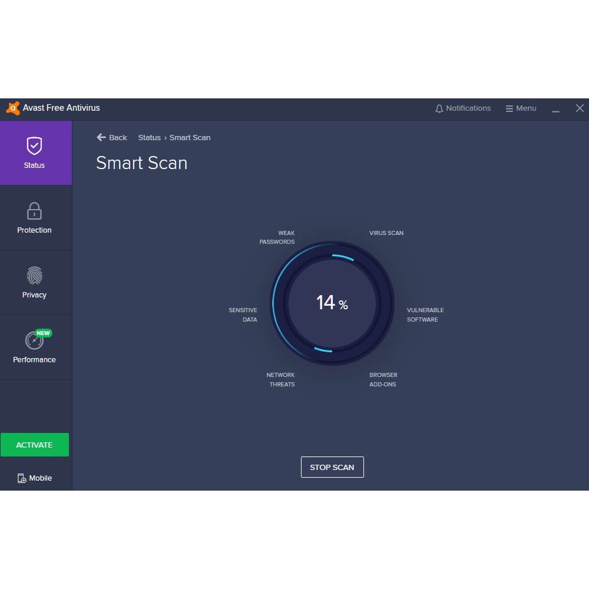Select the Sensitive Data stage label
The height and width of the screenshot is (589, 589).
[243, 315]
